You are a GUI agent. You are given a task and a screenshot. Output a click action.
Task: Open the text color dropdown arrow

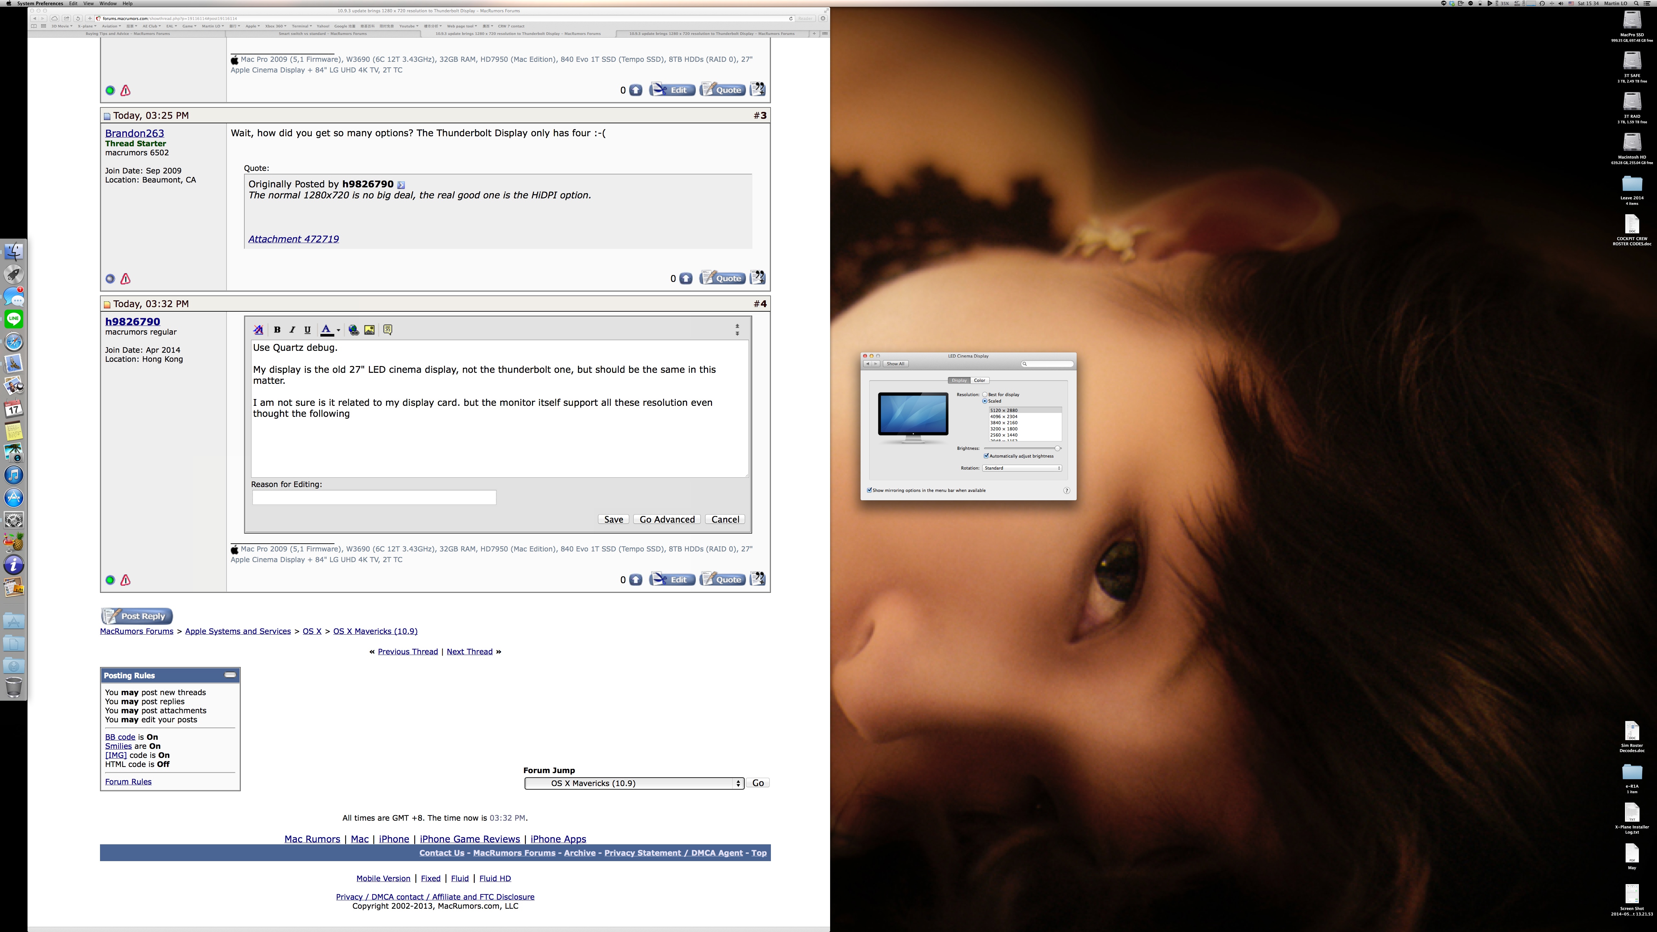pos(338,331)
